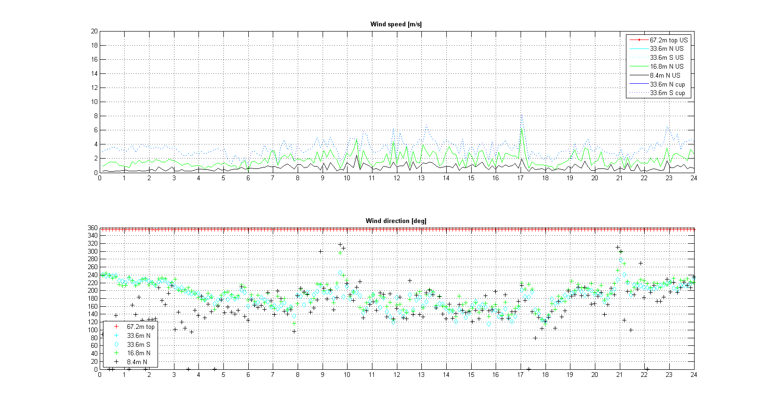Click hour 24 label on wind direction x-axis
767x415 pixels.
(x=694, y=375)
